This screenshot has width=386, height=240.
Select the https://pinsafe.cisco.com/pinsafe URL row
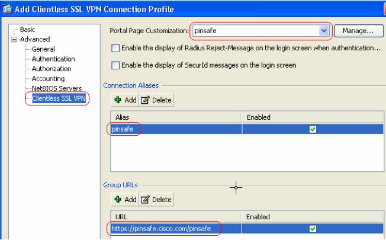pyautogui.click(x=247, y=229)
